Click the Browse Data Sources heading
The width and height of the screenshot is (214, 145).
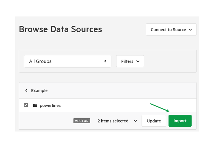[x=60, y=29]
